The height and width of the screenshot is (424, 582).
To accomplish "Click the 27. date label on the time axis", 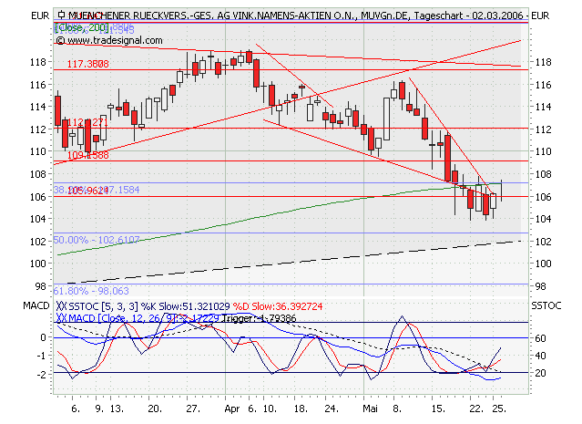I will [x=193, y=408].
